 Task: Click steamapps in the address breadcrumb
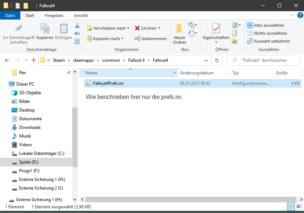(83, 60)
